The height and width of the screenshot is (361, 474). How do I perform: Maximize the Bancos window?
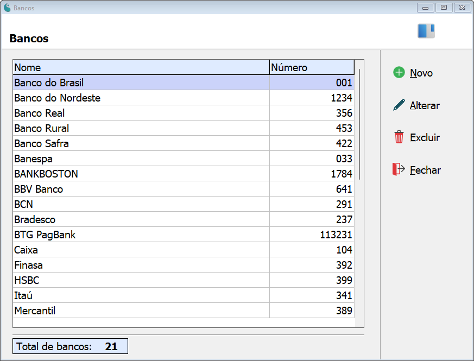[444, 8]
